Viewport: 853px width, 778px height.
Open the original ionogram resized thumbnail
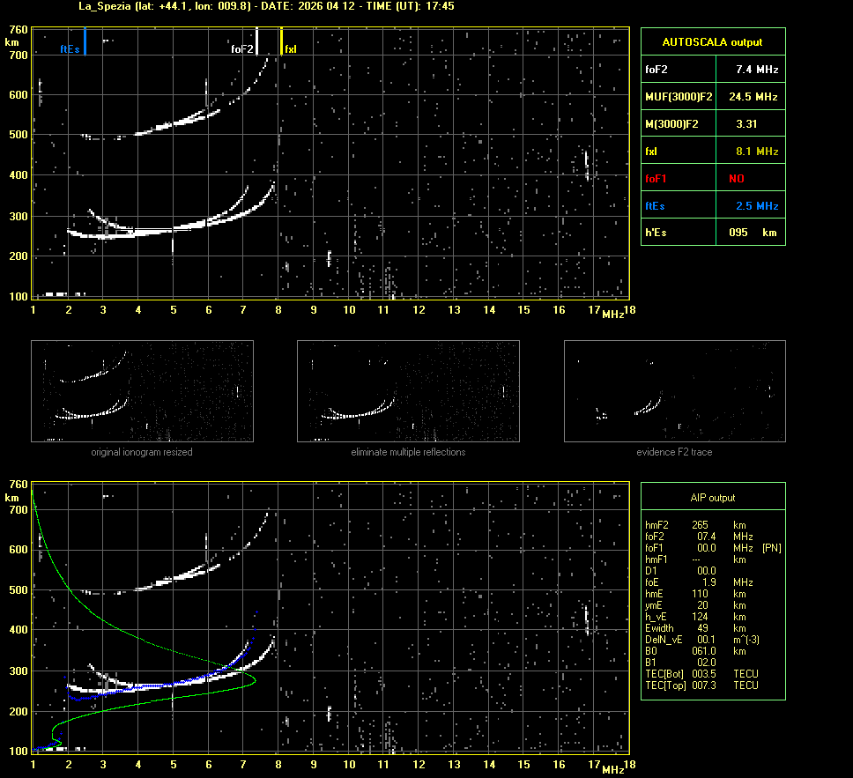[142, 391]
